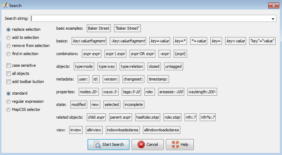Insert expr OR expr combinator

click(143, 54)
